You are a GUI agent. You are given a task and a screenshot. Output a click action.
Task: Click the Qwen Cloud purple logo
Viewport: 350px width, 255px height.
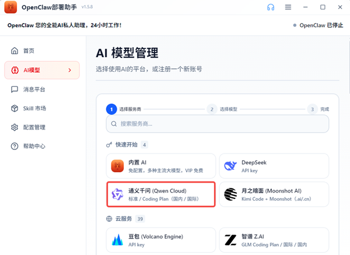117,194
